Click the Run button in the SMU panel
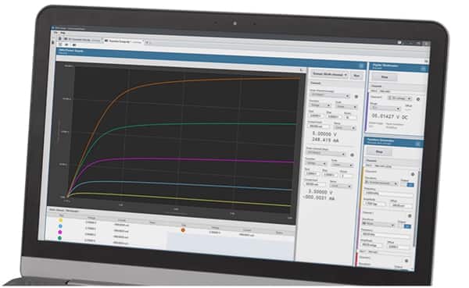 (356, 76)
